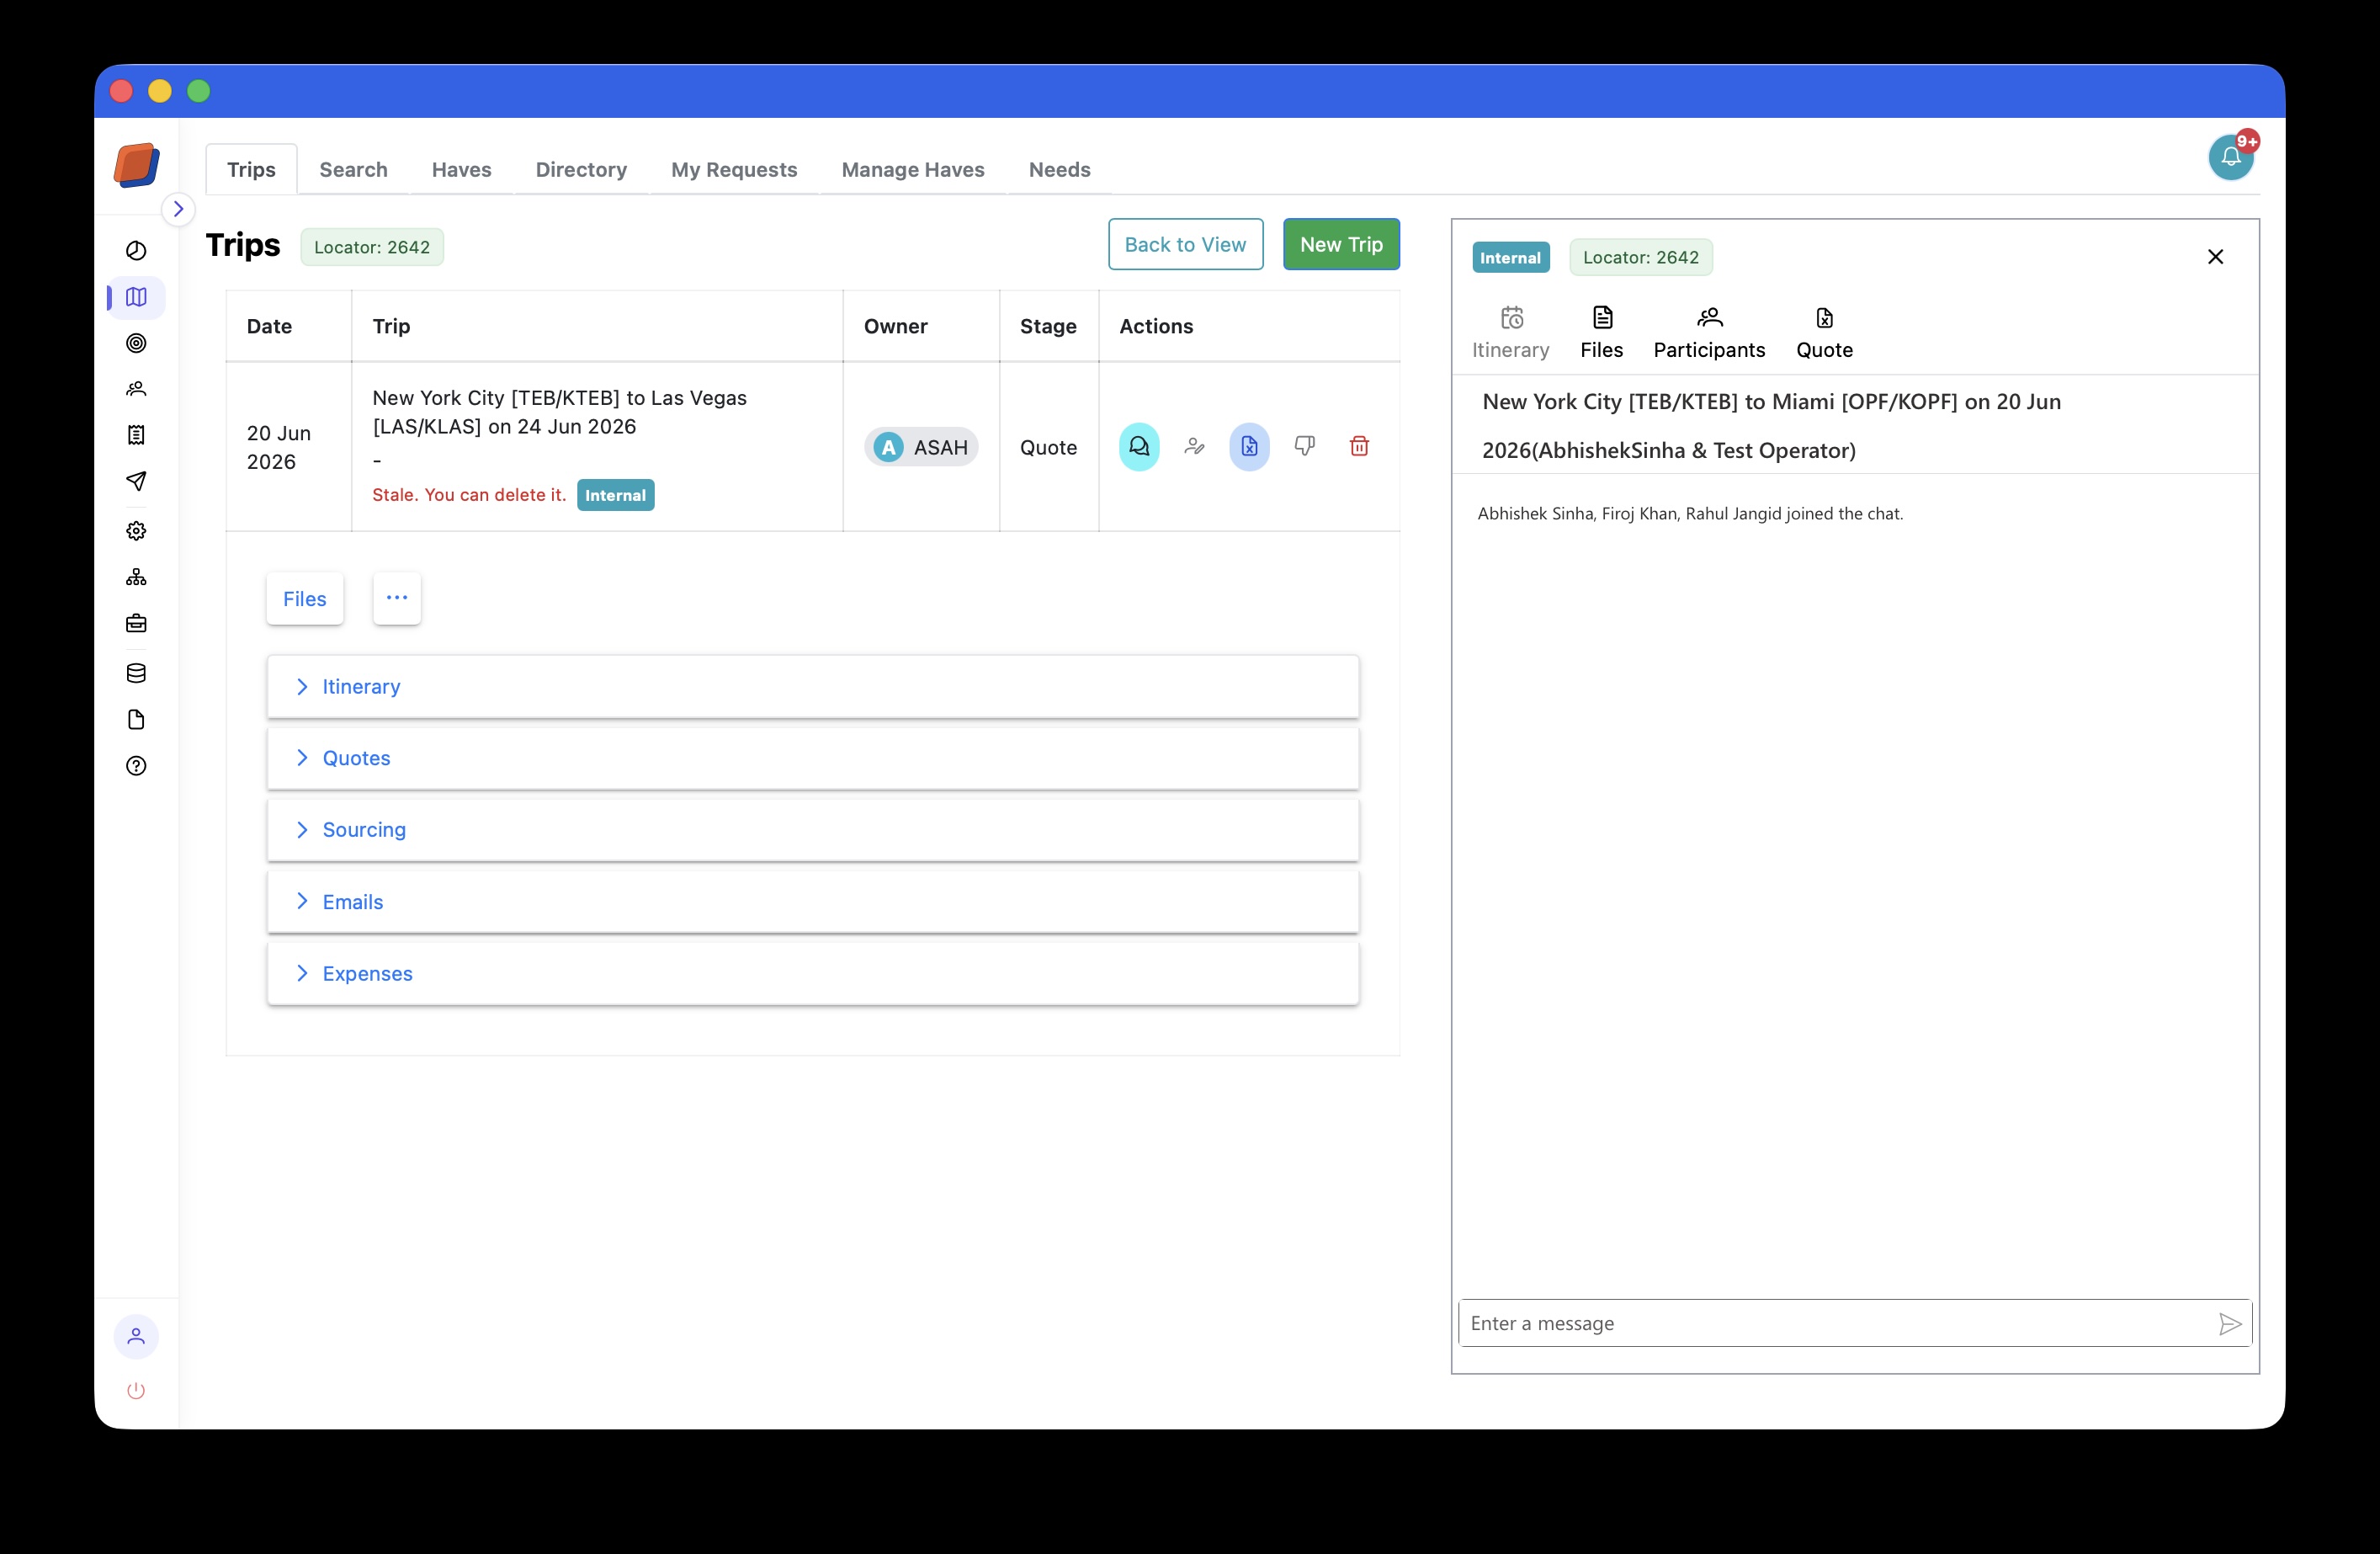
Task: Open the dashboard gauge icon in sidebar
Action: [x=136, y=251]
